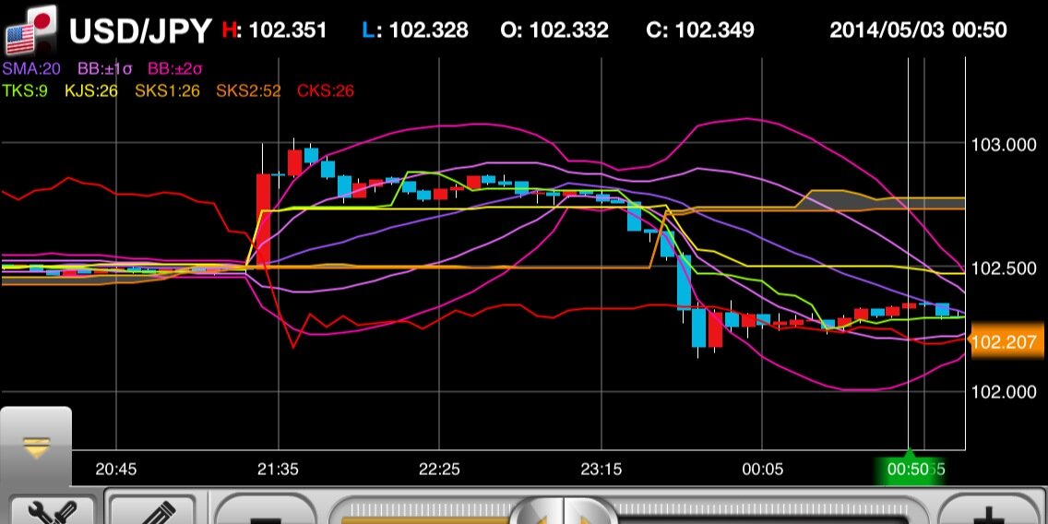Image resolution: width=1048 pixels, height=524 pixels.
Task: Click the 22:25 time axis label
Action: coord(439,470)
